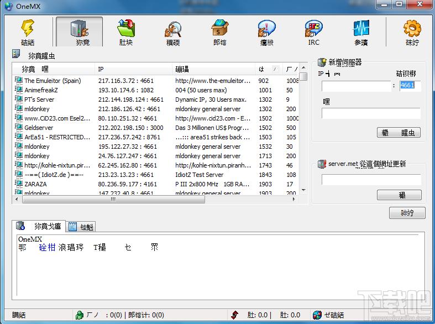435x324 pixels.
Task: Click the server.met update button
Action: pyautogui.click(x=399, y=195)
